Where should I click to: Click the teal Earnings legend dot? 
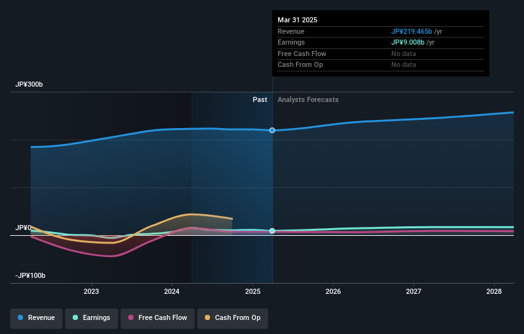coord(75,317)
